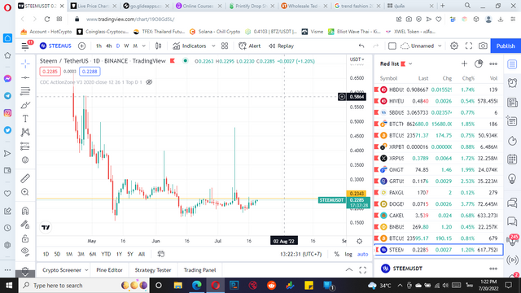521x293 pixels.
Task: Create an Alert
Action: [250, 46]
